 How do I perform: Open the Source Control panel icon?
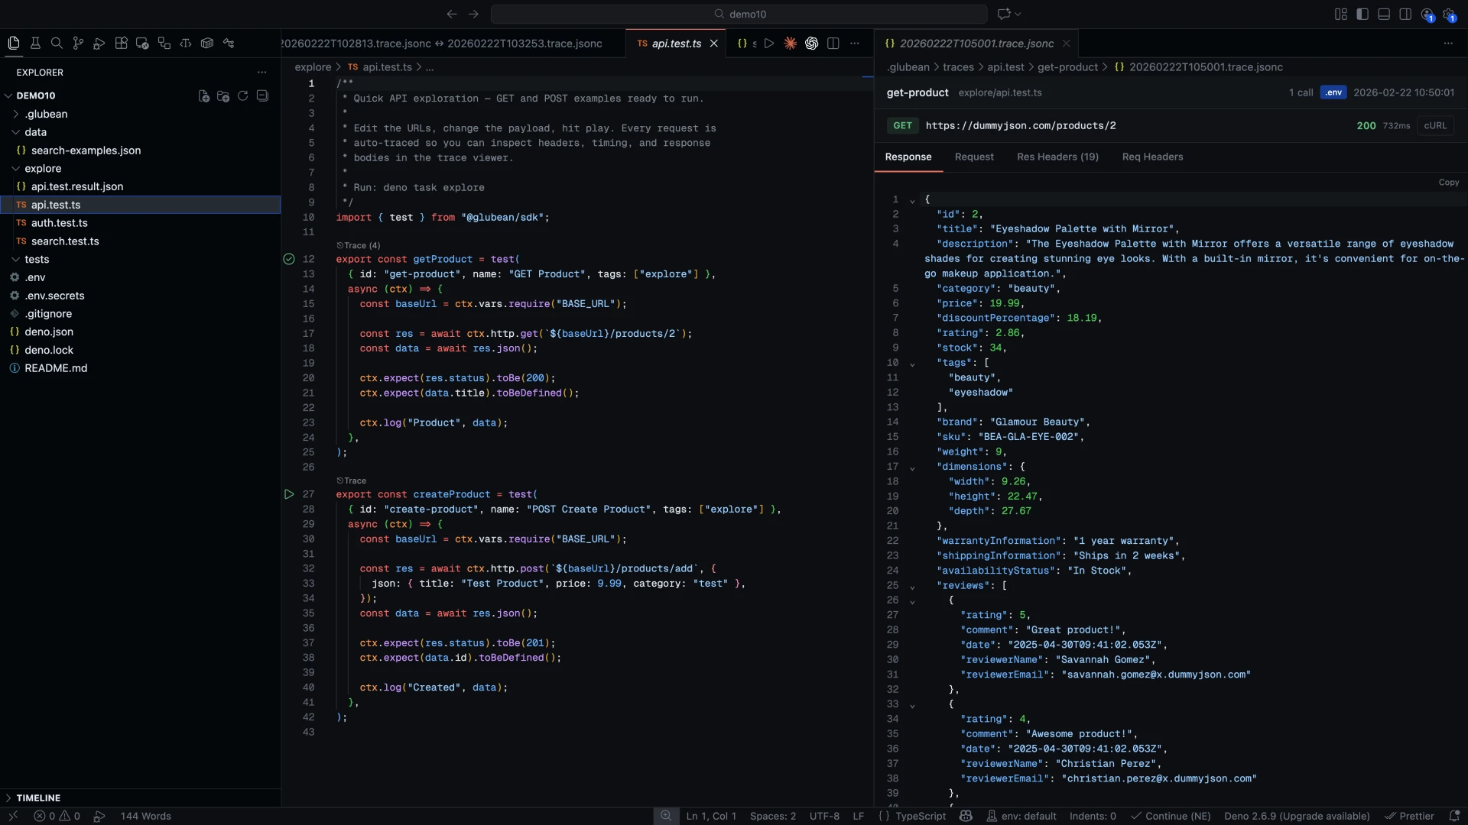79,43
